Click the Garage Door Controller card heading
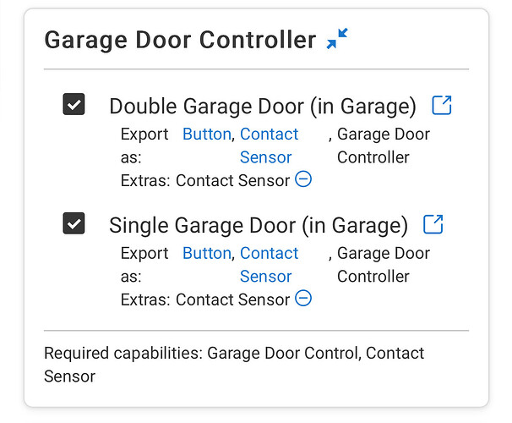This screenshot has width=512, height=423. [180, 40]
